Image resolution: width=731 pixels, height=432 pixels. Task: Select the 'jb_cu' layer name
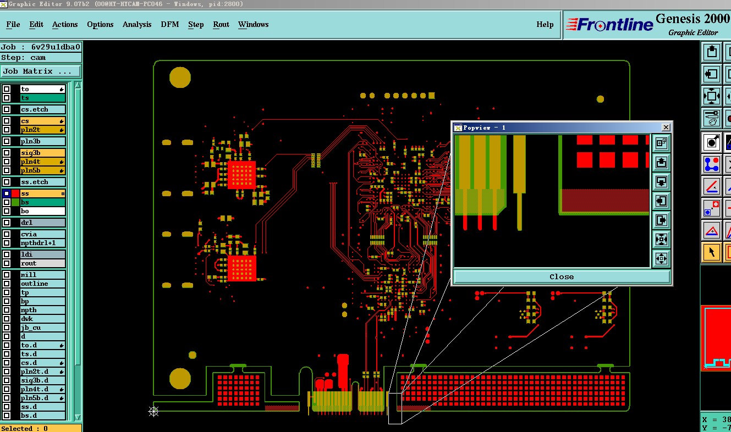tap(42, 328)
